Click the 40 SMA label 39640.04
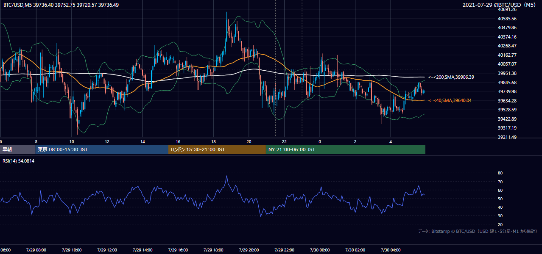 click(x=450, y=100)
